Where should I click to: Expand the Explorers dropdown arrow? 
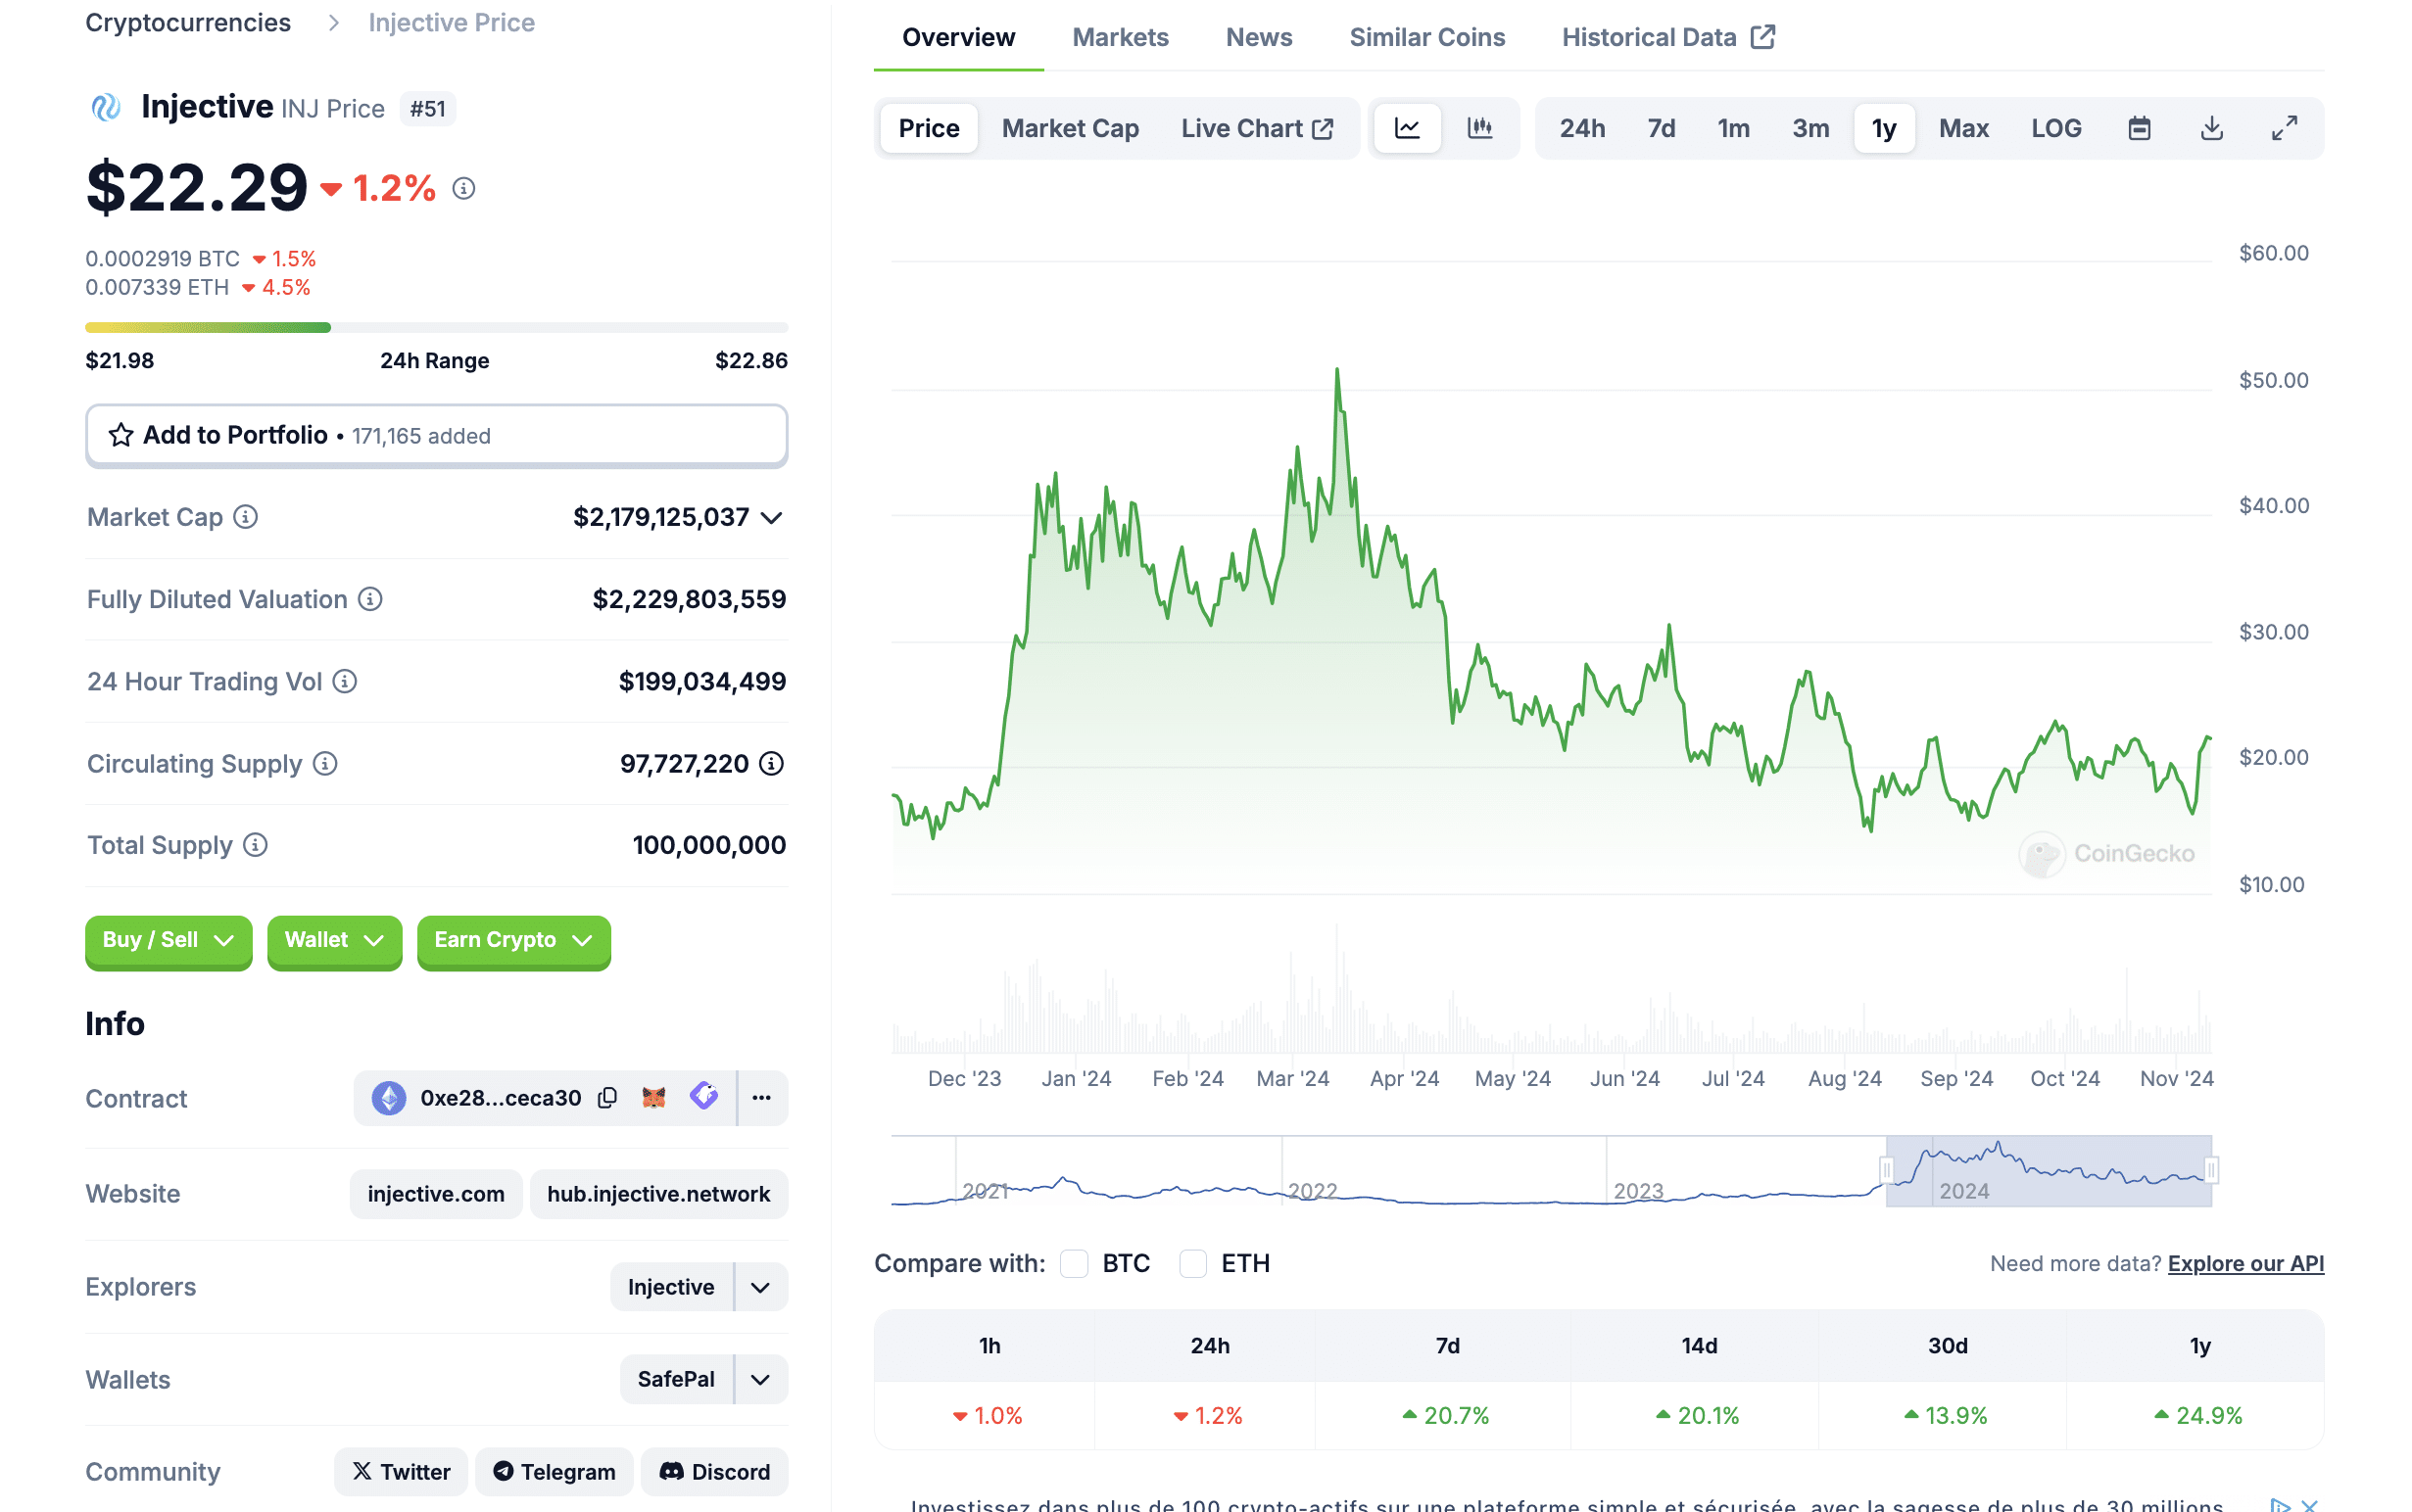click(760, 1287)
